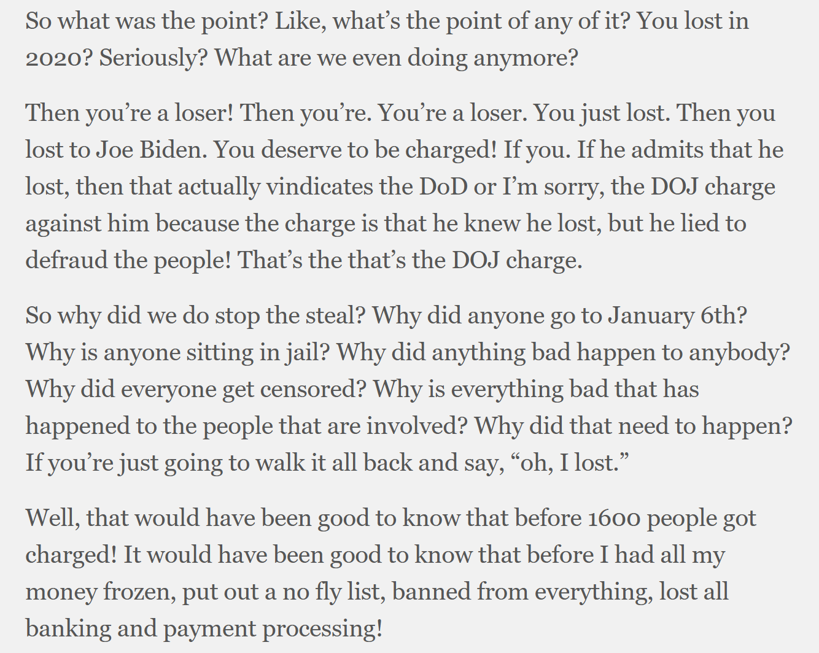Click "Well," at start of last paragraph
819x653 pixels.
click(x=53, y=519)
